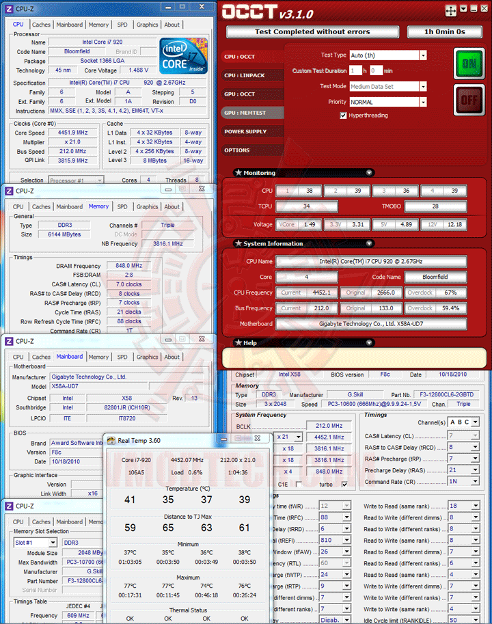Image resolution: width=492 pixels, height=624 pixels.
Task: Open the About tab in the top CPU-Z window
Action: tap(172, 25)
